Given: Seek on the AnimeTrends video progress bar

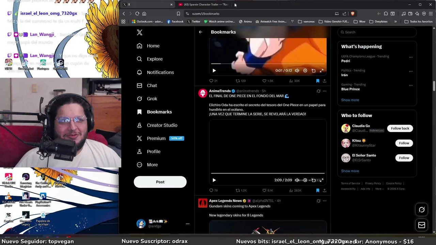Looking at the screenshot, I should (268, 173).
